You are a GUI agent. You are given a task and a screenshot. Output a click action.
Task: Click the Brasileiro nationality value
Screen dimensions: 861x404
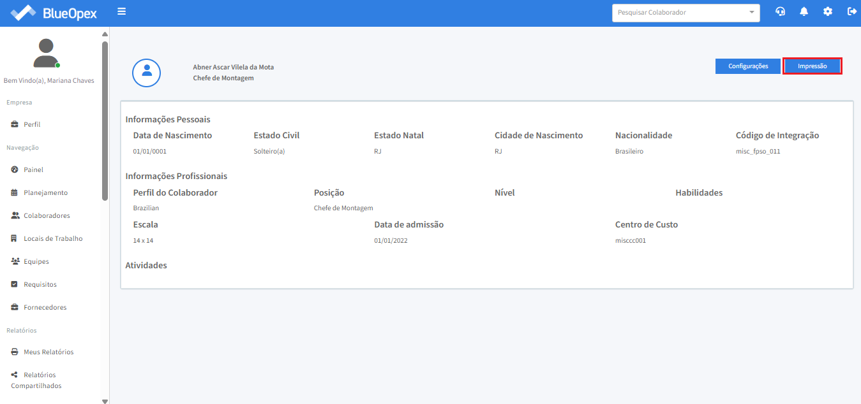point(629,152)
